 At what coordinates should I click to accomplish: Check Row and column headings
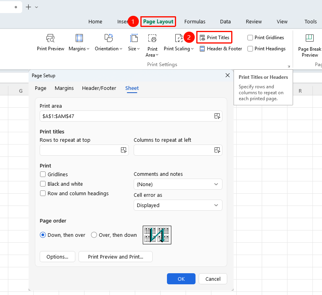pyautogui.click(x=43, y=193)
